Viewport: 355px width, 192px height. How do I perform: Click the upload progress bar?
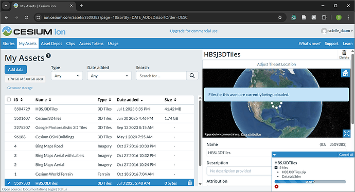(310, 182)
